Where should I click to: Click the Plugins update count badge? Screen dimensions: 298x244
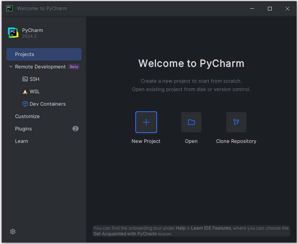coord(76,129)
